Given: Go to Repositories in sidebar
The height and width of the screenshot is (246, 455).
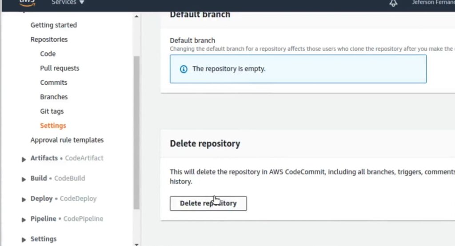Looking at the screenshot, I should point(49,40).
